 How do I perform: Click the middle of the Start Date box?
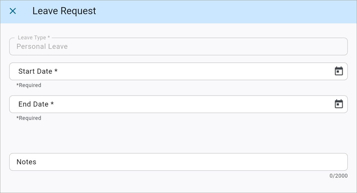(178, 71)
